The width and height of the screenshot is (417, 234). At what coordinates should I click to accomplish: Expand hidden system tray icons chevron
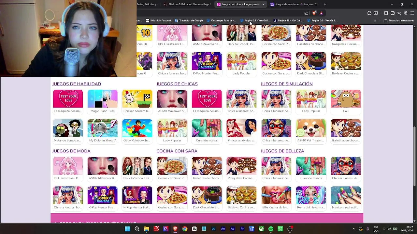coord(354,229)
